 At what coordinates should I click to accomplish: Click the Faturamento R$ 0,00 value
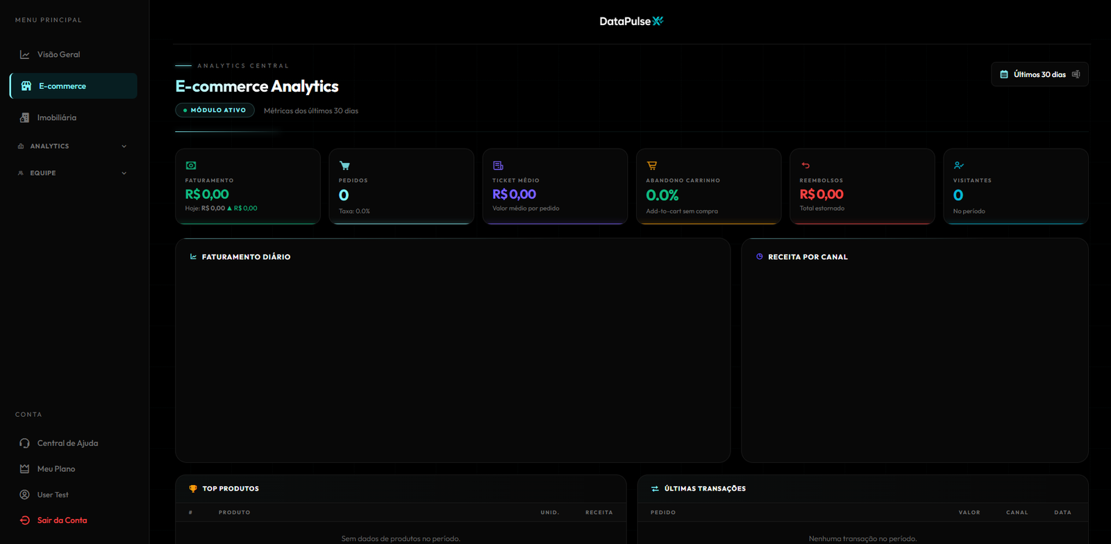(x=207, y=195)
